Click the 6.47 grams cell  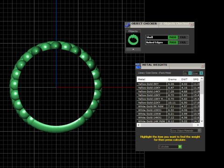(x=173, y=88)
